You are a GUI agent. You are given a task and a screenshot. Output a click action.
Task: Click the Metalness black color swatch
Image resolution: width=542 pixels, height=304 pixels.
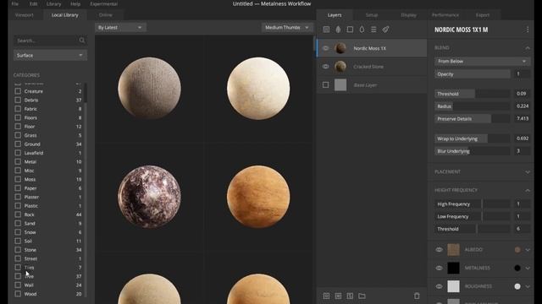(x=517, y=268)
